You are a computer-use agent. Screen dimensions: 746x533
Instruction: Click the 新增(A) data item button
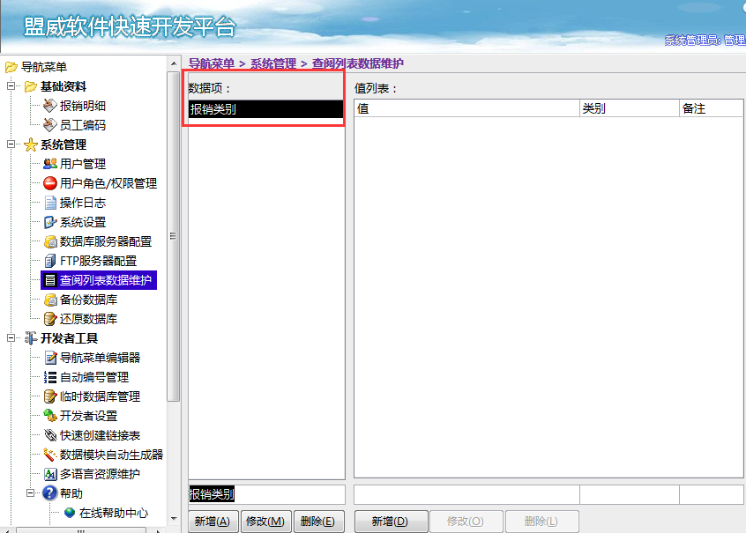(x=213, y=522)
